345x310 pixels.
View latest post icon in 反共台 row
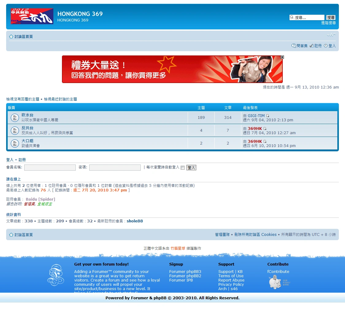[x=265, y=129]
